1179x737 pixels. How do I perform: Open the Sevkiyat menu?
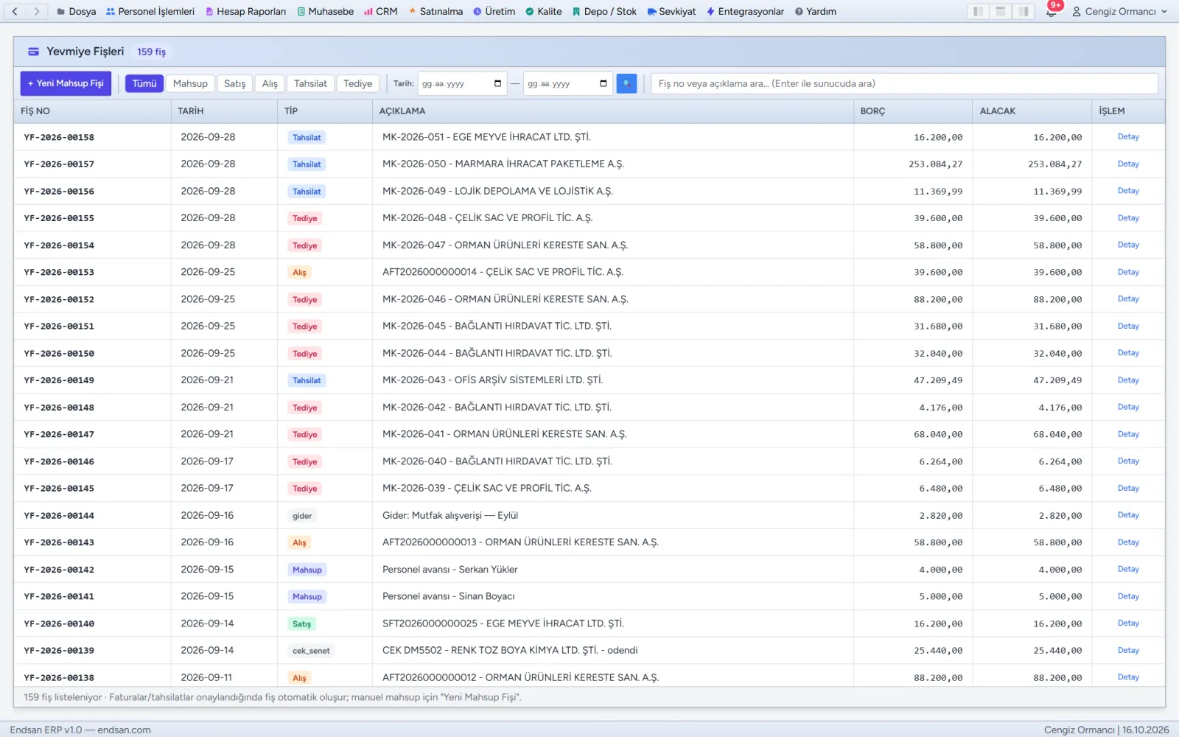[x=671, y=11]
